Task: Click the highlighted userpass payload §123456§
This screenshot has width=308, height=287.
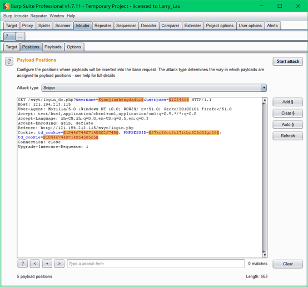Action: coord(179,100)
